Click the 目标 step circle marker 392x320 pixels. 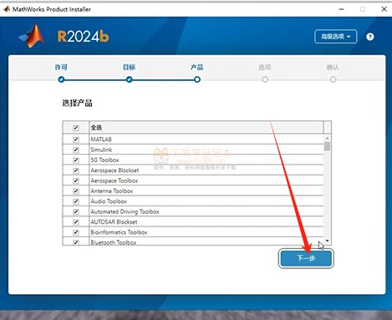[129, 79]
